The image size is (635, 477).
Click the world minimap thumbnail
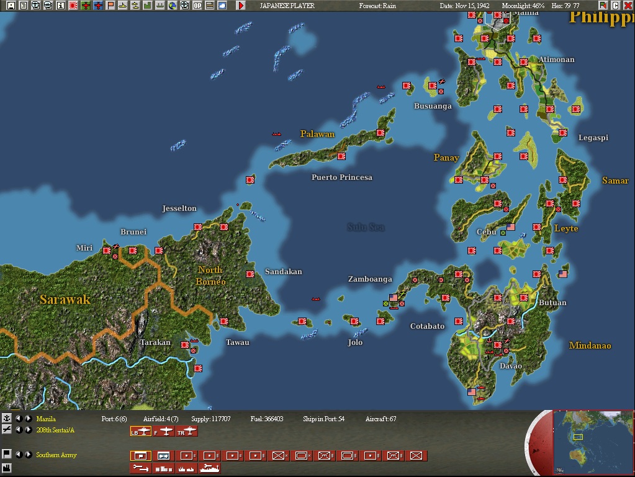[x=593, y=442]
